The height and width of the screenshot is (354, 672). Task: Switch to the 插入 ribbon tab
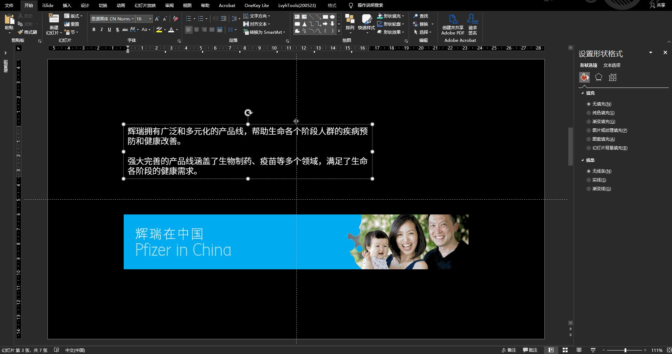66,5
